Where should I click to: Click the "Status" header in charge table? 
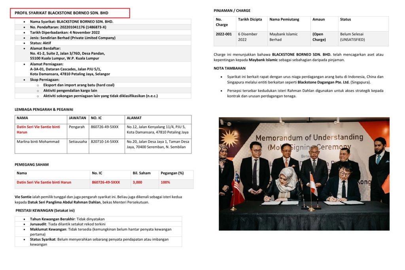tap(345, 19)
